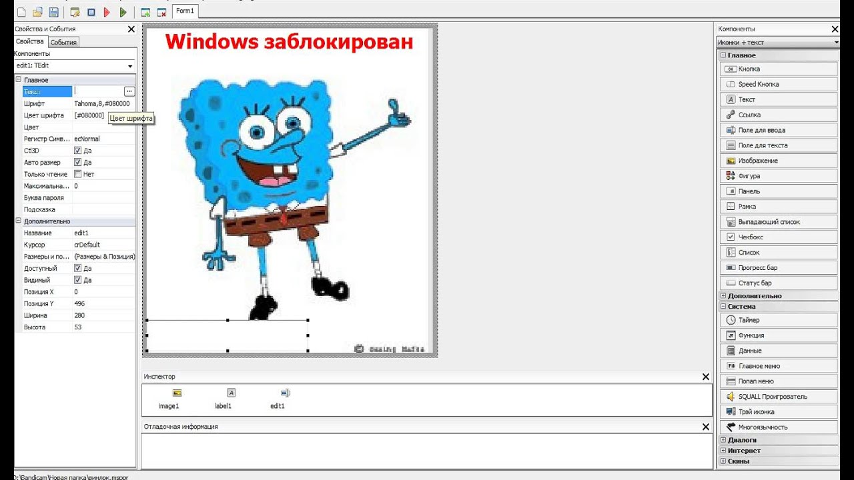
Task: Pick the Панель component
Action: click(x=779, y=191)
